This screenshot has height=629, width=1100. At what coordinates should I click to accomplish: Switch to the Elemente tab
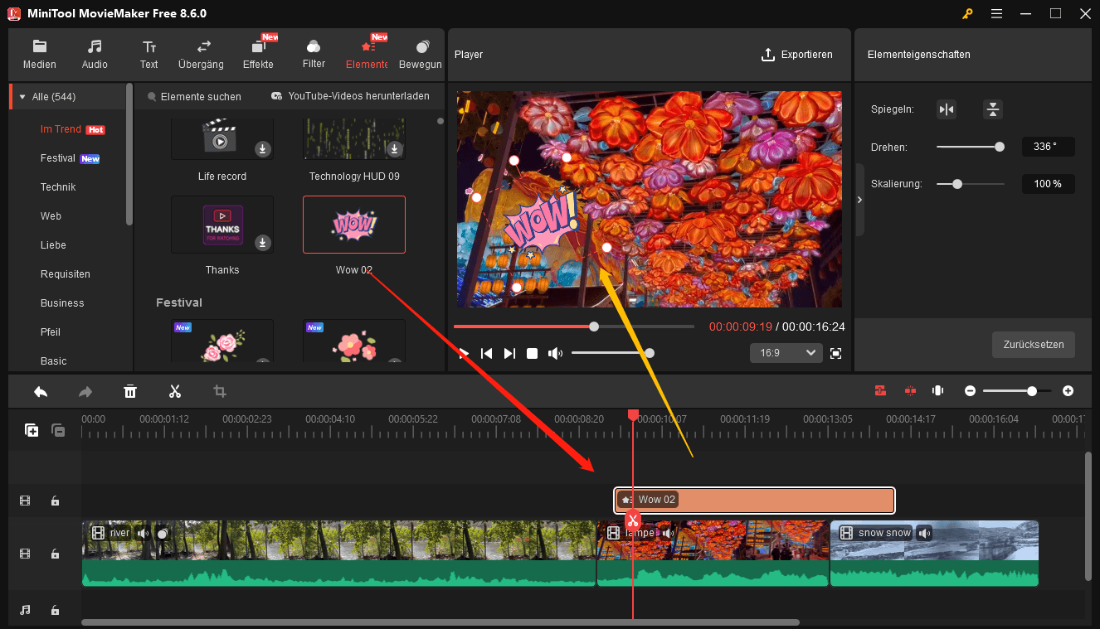point(366,52)
